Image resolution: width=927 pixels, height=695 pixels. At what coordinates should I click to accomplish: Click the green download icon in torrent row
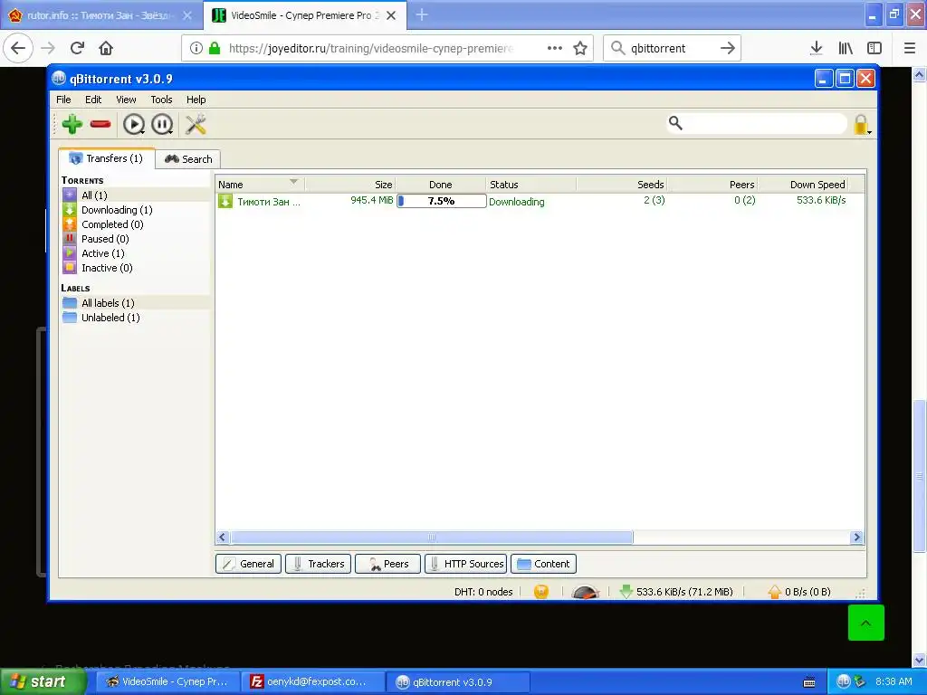pyautogui.click(x=225, y=201)
